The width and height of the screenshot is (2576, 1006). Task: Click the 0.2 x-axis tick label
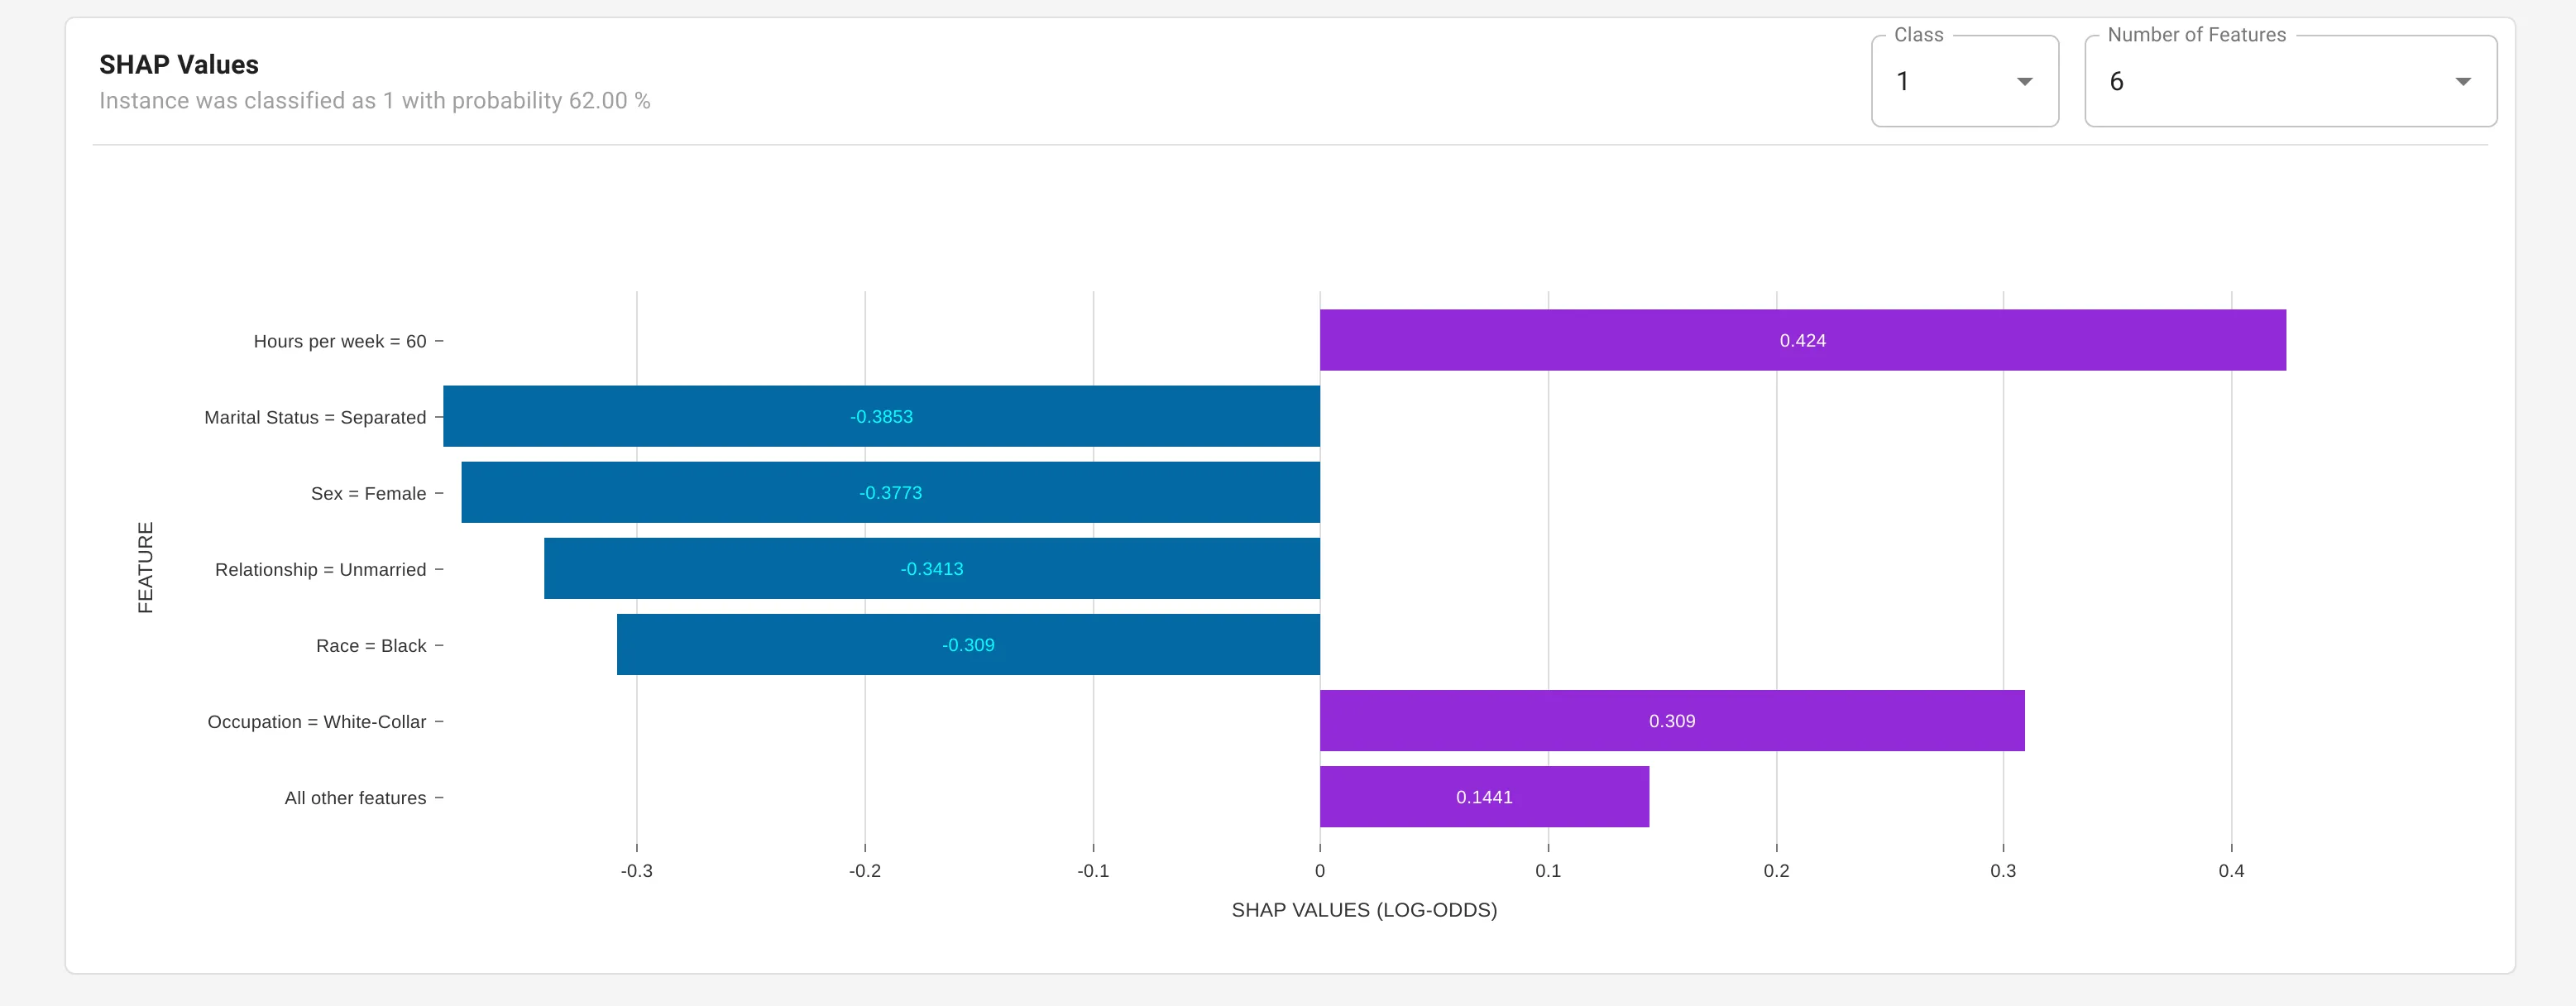pyautogui.click(x=1776, y=871)
